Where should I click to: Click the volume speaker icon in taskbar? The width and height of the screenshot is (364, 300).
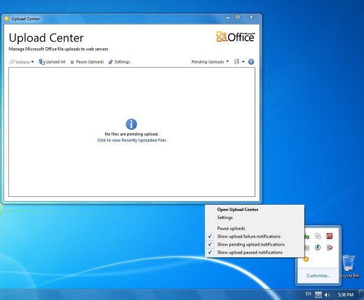(327, 294)
